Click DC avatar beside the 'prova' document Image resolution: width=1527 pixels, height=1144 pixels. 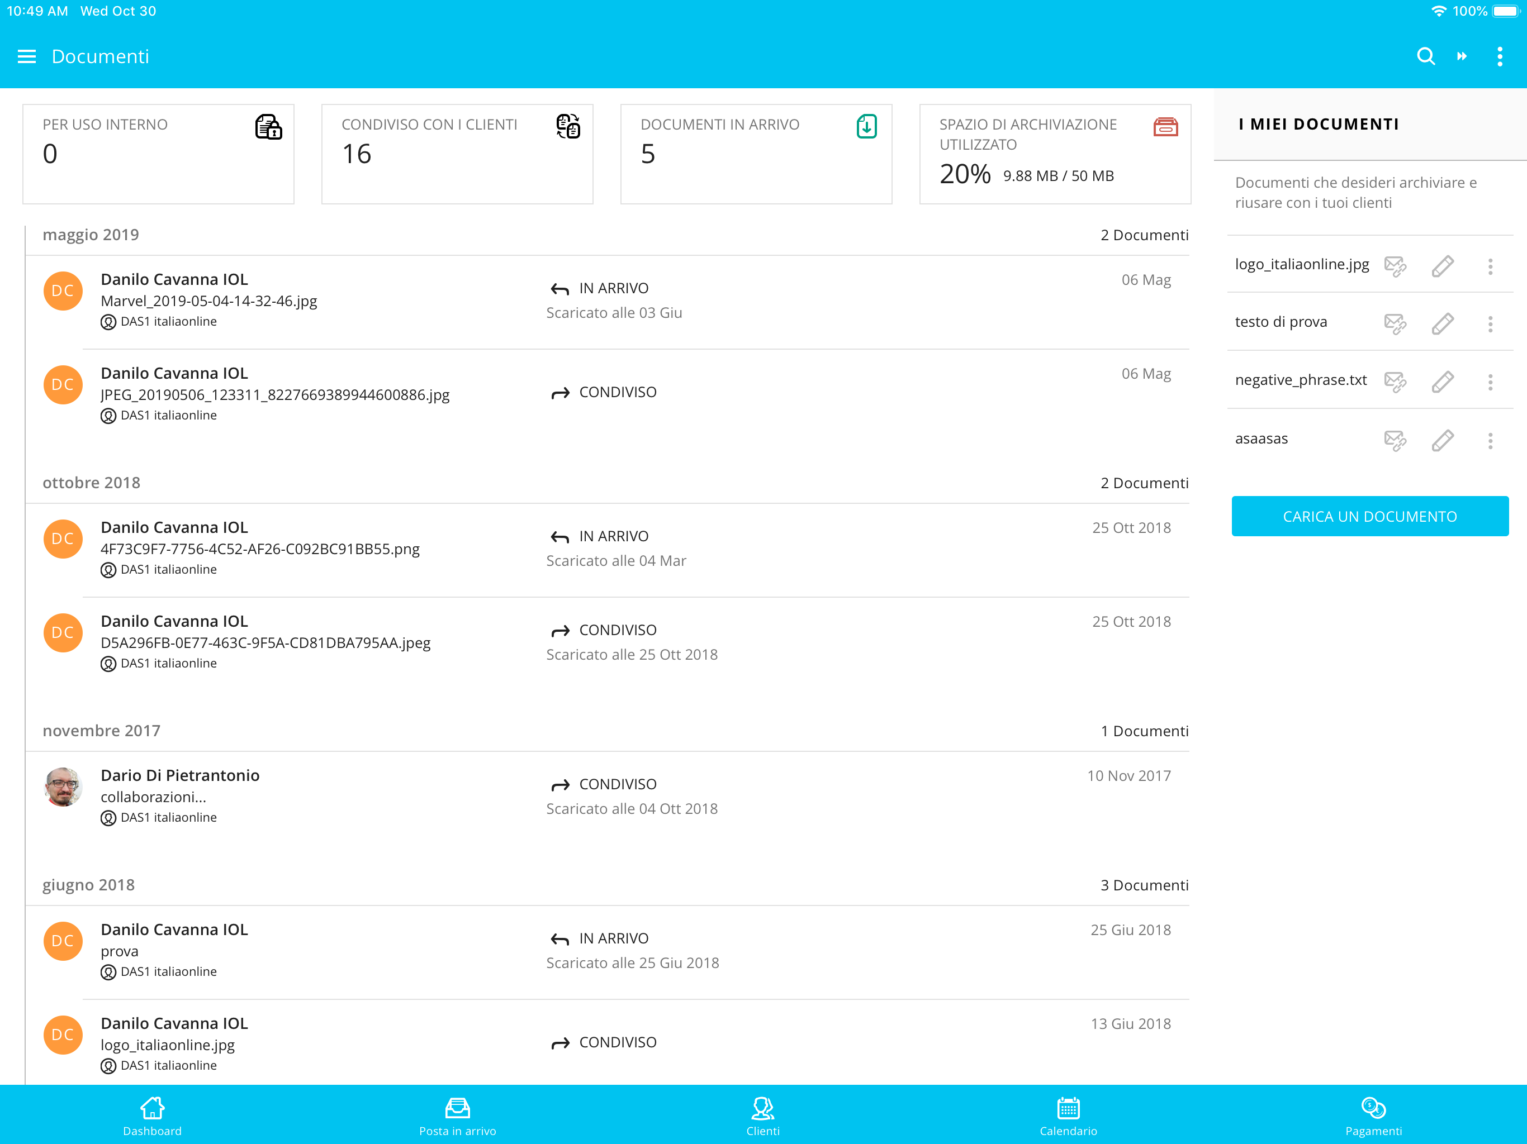pos(63,941)
